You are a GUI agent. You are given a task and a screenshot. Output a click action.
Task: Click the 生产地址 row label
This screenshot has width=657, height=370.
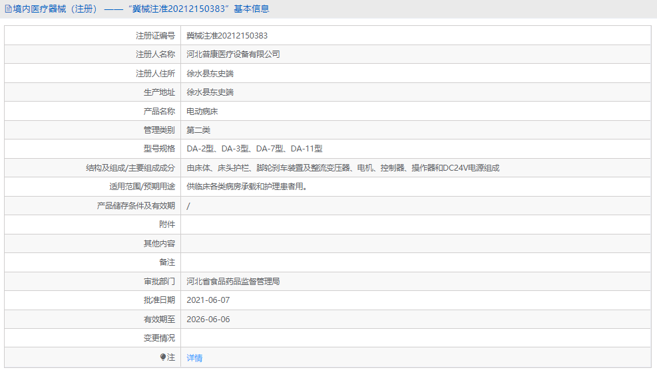click(x=159, y=92)
